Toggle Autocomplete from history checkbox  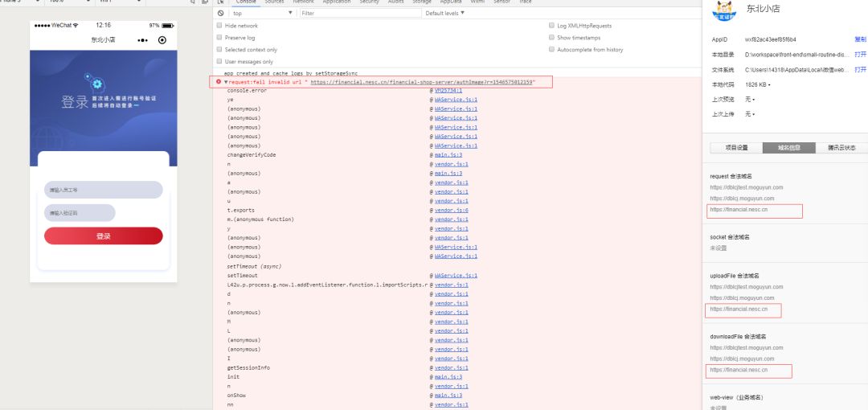click(551, 49)
